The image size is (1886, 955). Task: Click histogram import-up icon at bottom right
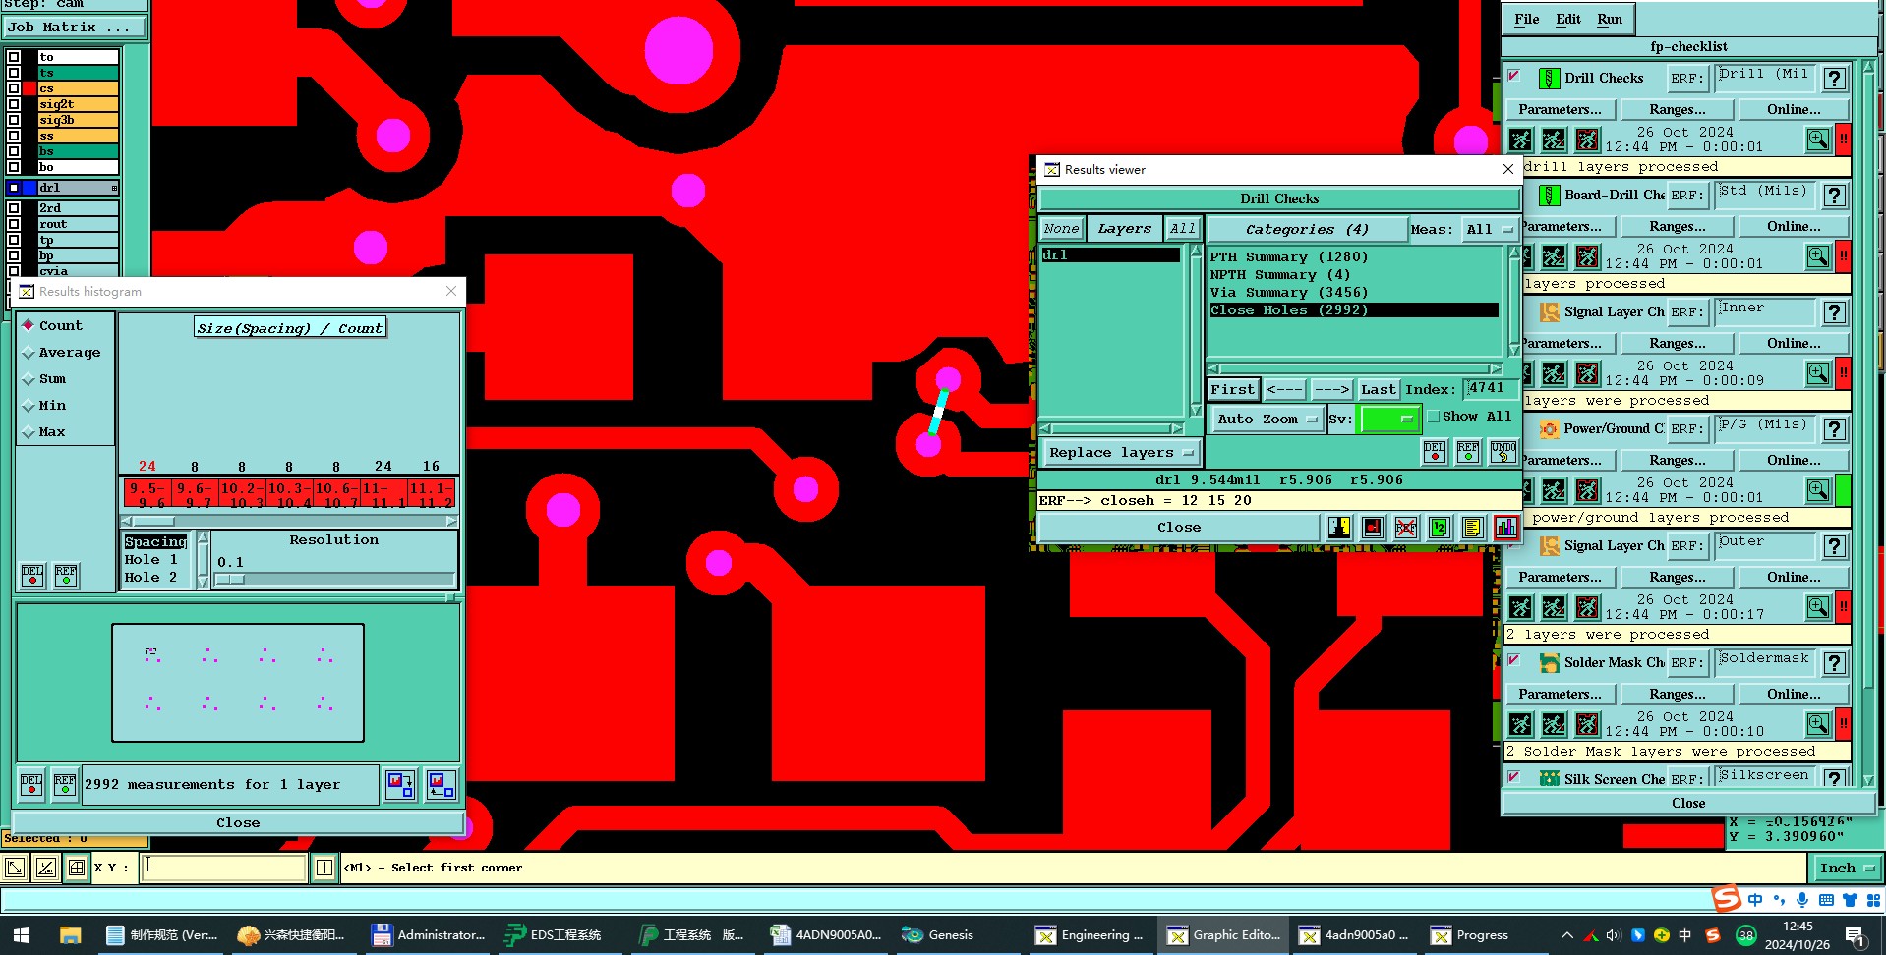tap(441, 785)
